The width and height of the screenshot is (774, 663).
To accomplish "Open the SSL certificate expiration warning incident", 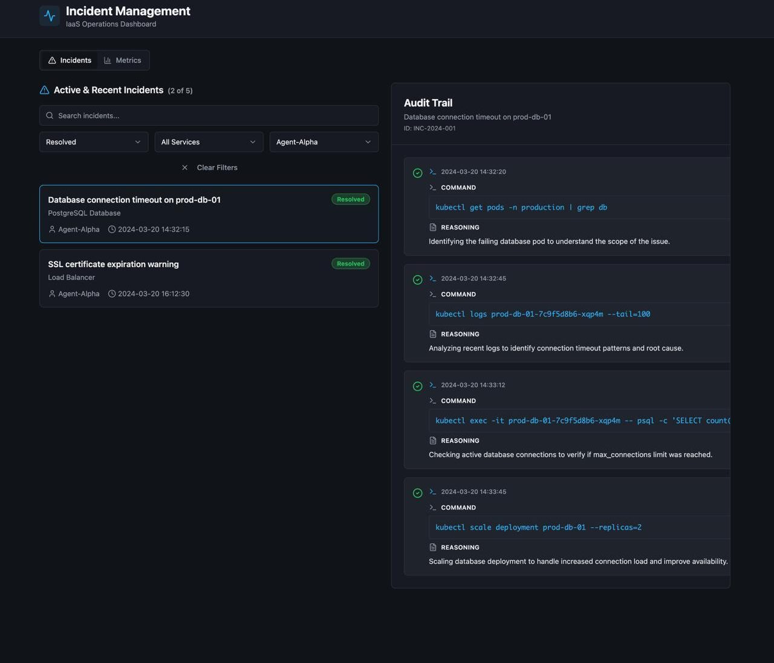I will pos(181,278).
